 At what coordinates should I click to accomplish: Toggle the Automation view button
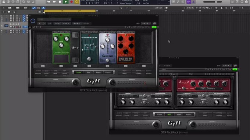34,8
